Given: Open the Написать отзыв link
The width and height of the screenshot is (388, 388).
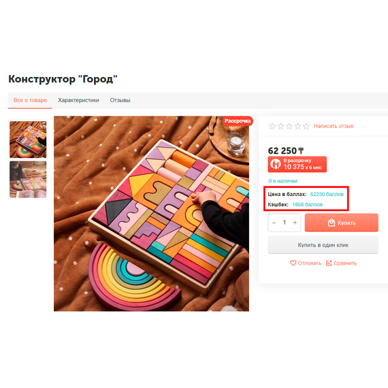Looking at the screenshot, I should (x=334, y=126).
